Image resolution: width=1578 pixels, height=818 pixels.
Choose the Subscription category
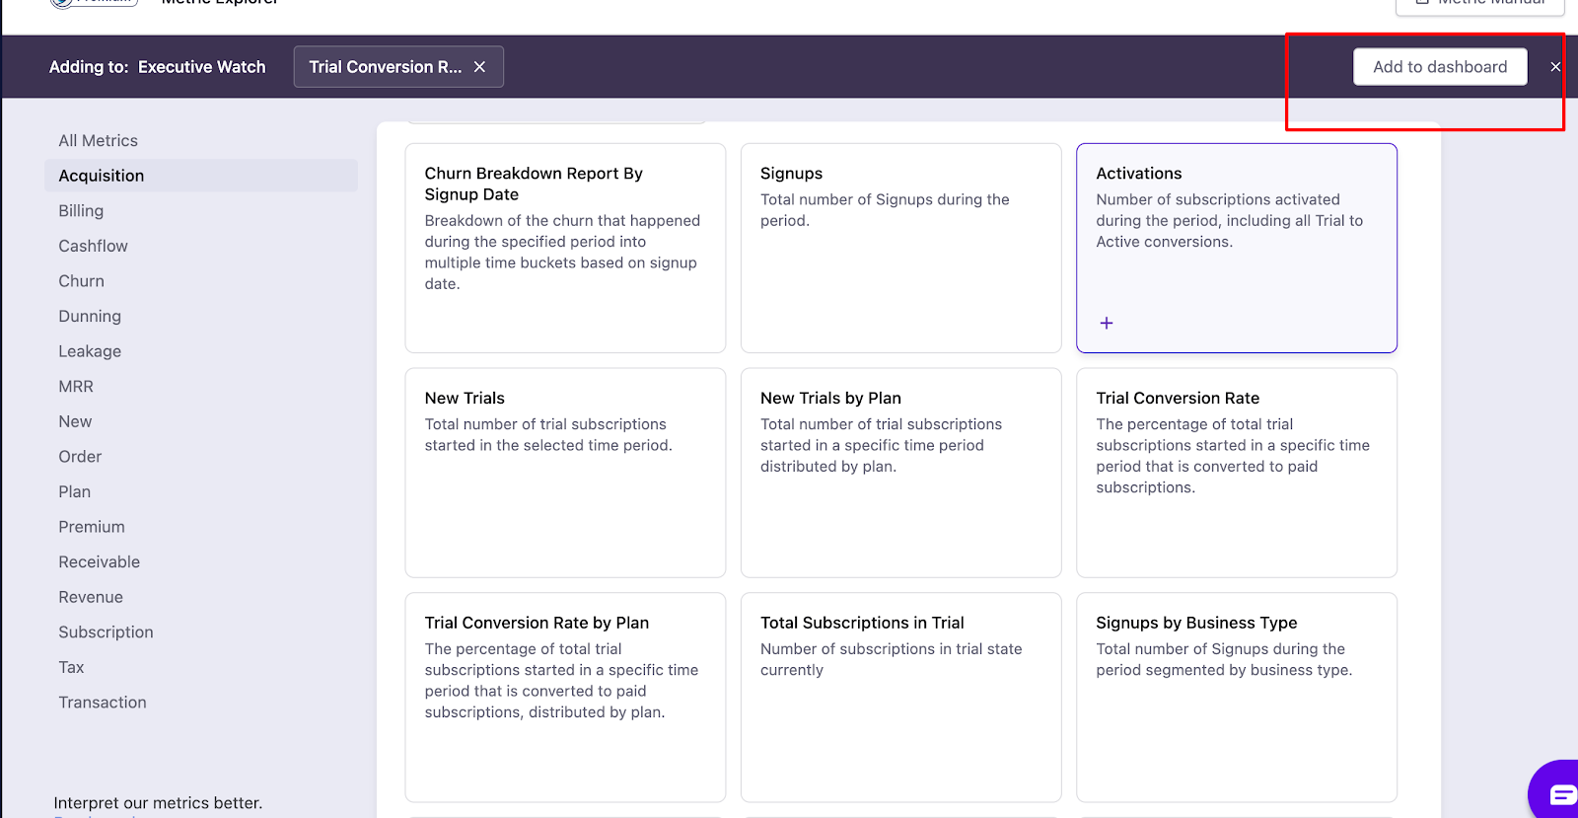[x=106, y=632]
